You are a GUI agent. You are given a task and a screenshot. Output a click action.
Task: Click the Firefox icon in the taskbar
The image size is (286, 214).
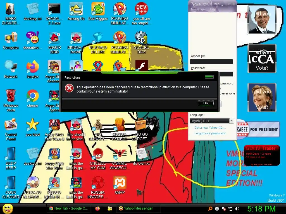[97, 208]
